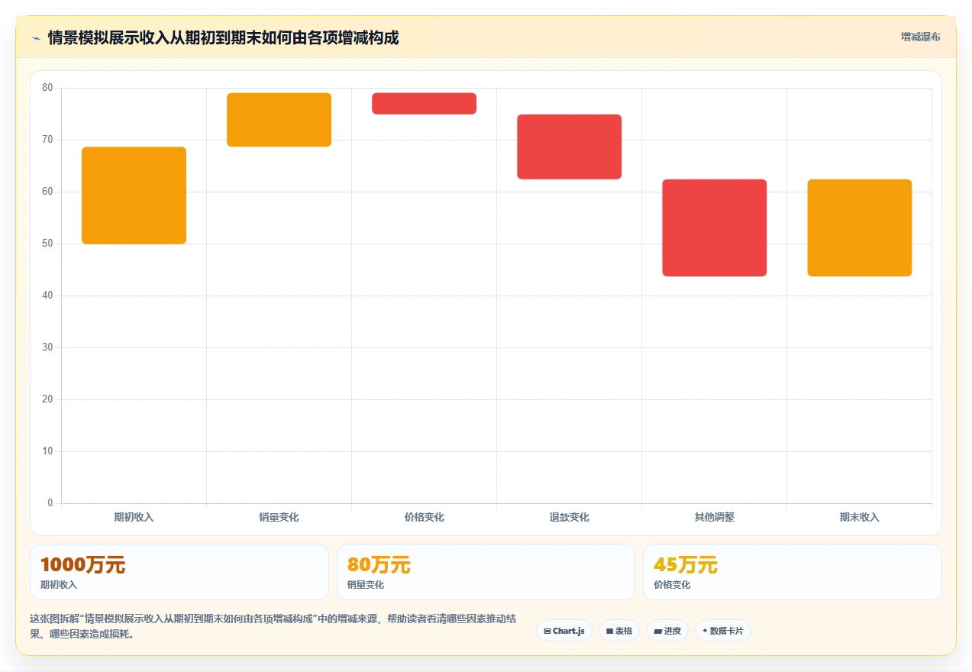Viewport: 972px width, 672px height.
Task: Click the orange 期末收入 bar
Action: (859, 228)
